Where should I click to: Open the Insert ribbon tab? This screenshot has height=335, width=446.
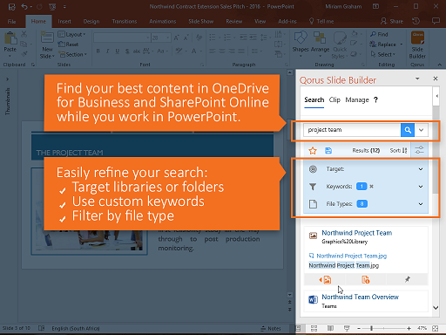pyautogui.click(x=64, y=21)
